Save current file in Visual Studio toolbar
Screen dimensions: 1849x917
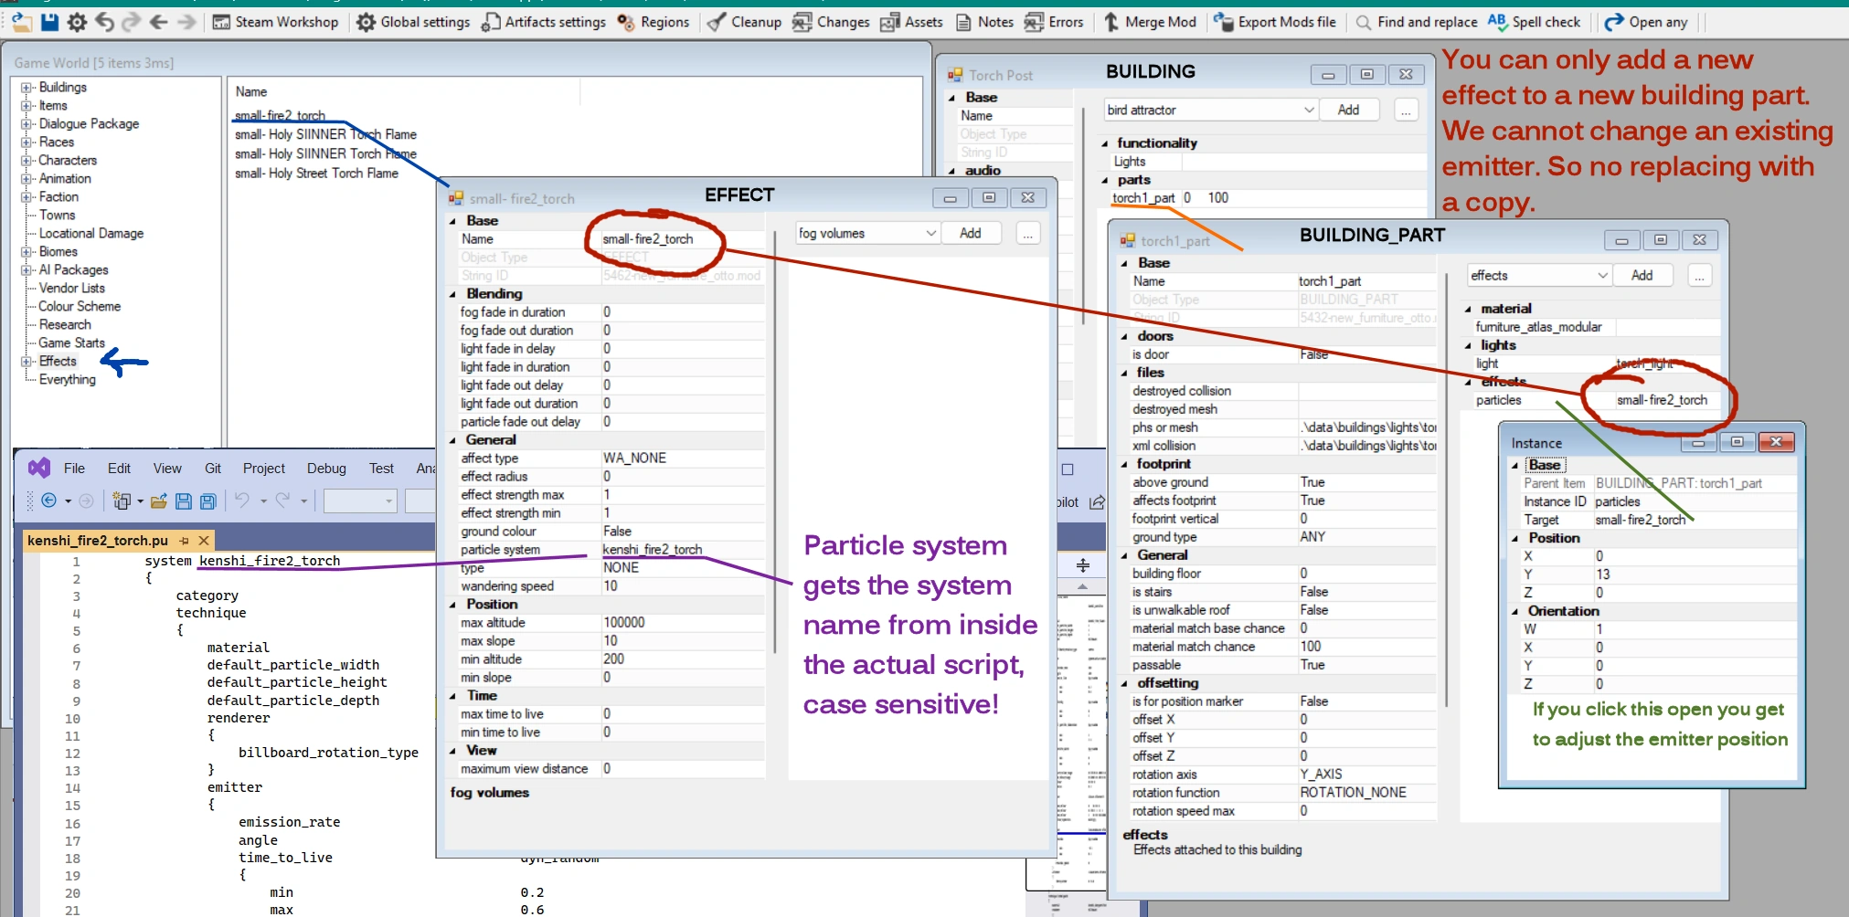click(x=183, y=501)
